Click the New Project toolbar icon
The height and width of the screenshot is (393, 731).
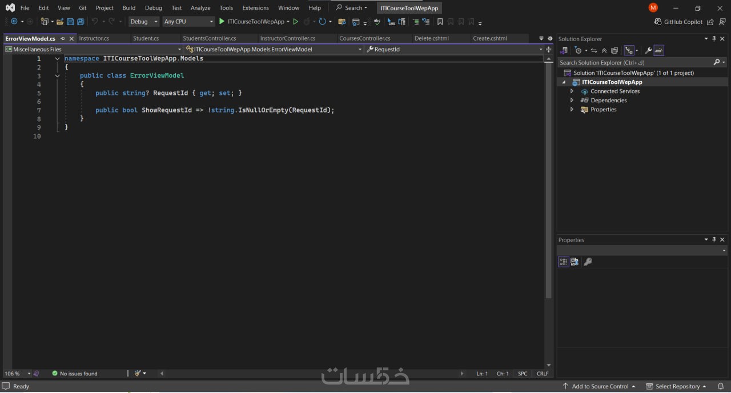[45, 21]
